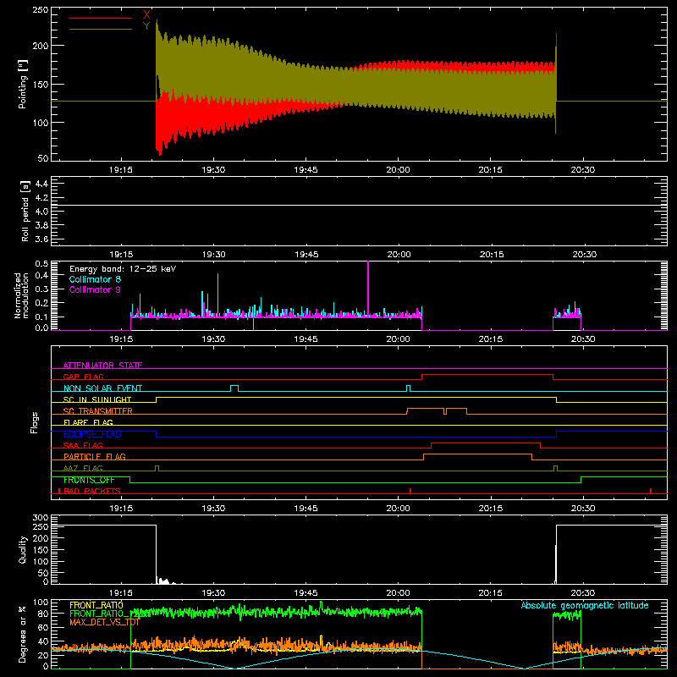Select the 'Quality' axis title

click(x=23, y=549)
